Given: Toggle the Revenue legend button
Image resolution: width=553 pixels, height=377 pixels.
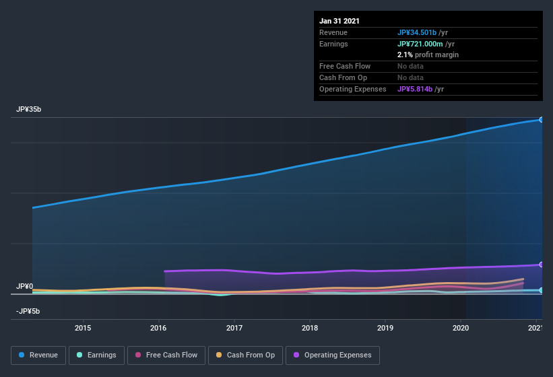Looking at the screenshot, I should pyautogui.click(x=38, y=355).
